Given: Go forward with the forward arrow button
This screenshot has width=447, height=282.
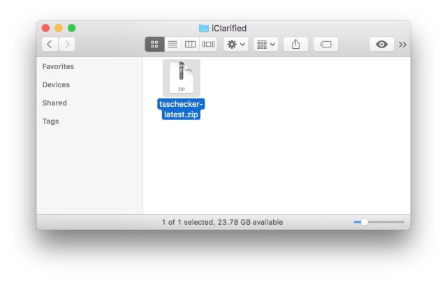Looking at the screenshot, I should point(67,45).
